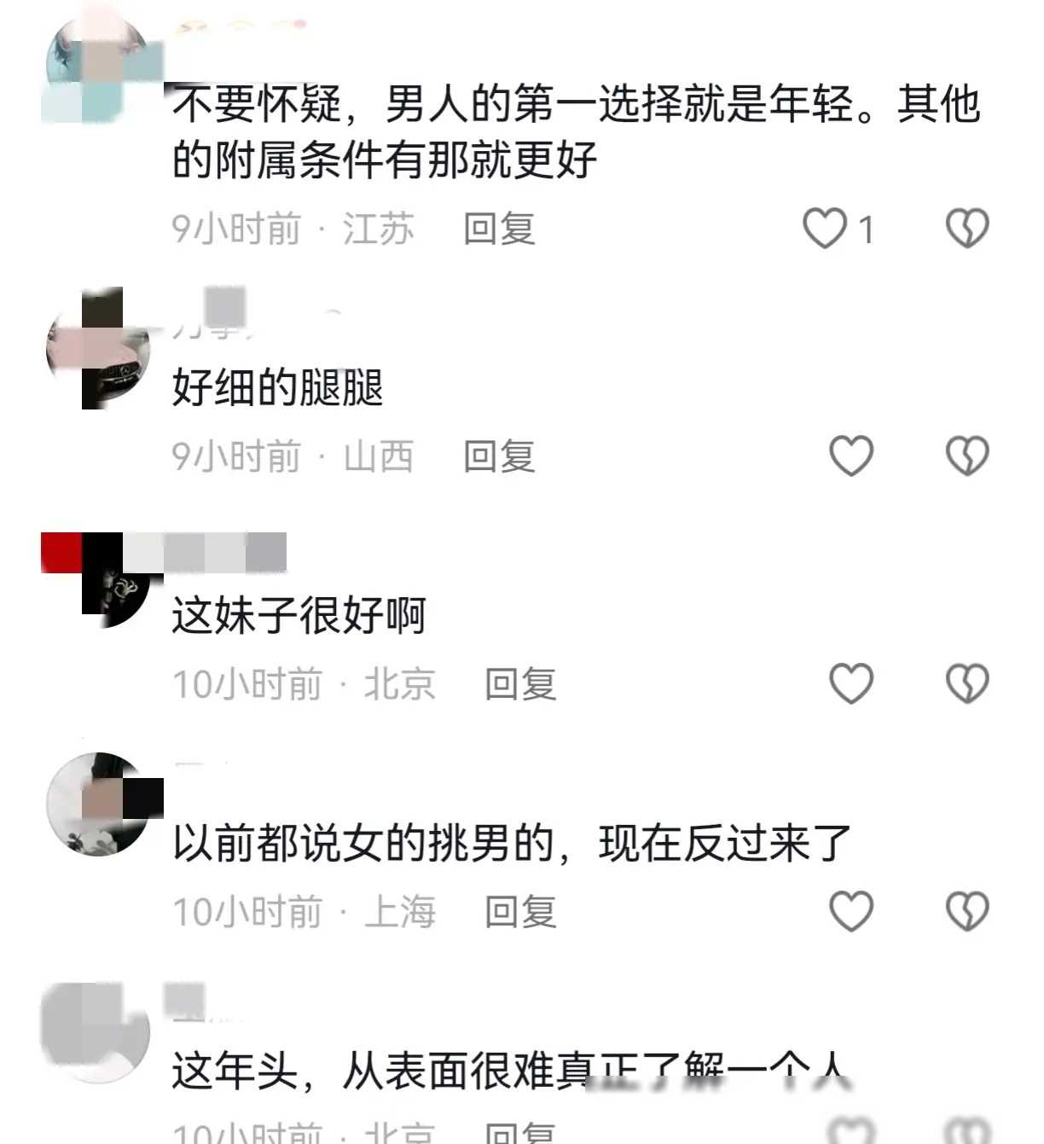Image resolution: width=1044 pixels, height=1144 pixels.
Task: Tap 回复 under the 上海 comment
Action: [x=520, y=912]
